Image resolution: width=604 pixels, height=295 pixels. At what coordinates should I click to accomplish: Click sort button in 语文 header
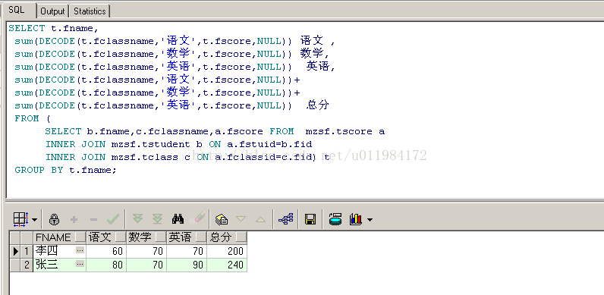(121, 237)
